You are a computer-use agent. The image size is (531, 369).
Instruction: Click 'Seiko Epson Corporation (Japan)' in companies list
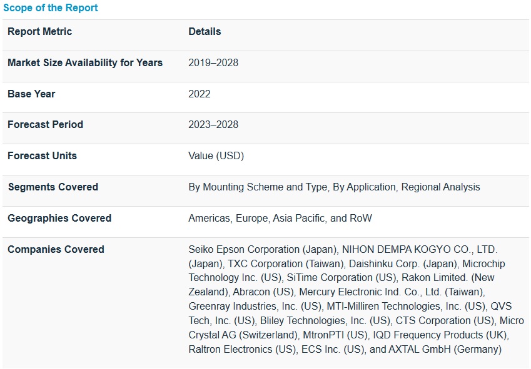click(x=260, y=250)
